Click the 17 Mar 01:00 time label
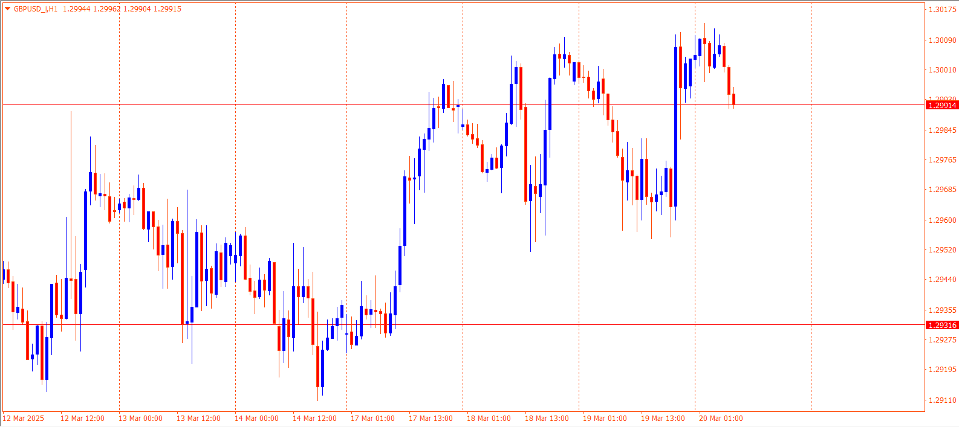 tap(372, 419)
